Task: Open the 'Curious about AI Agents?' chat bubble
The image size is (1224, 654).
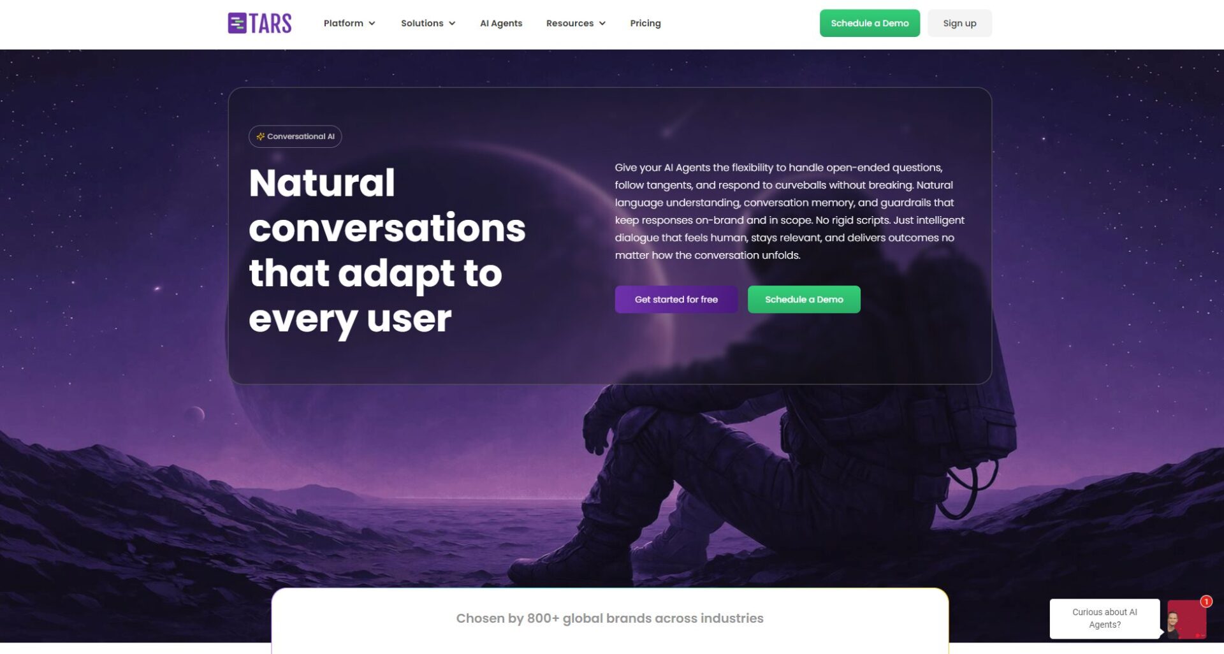Action: click(1105, 618)
